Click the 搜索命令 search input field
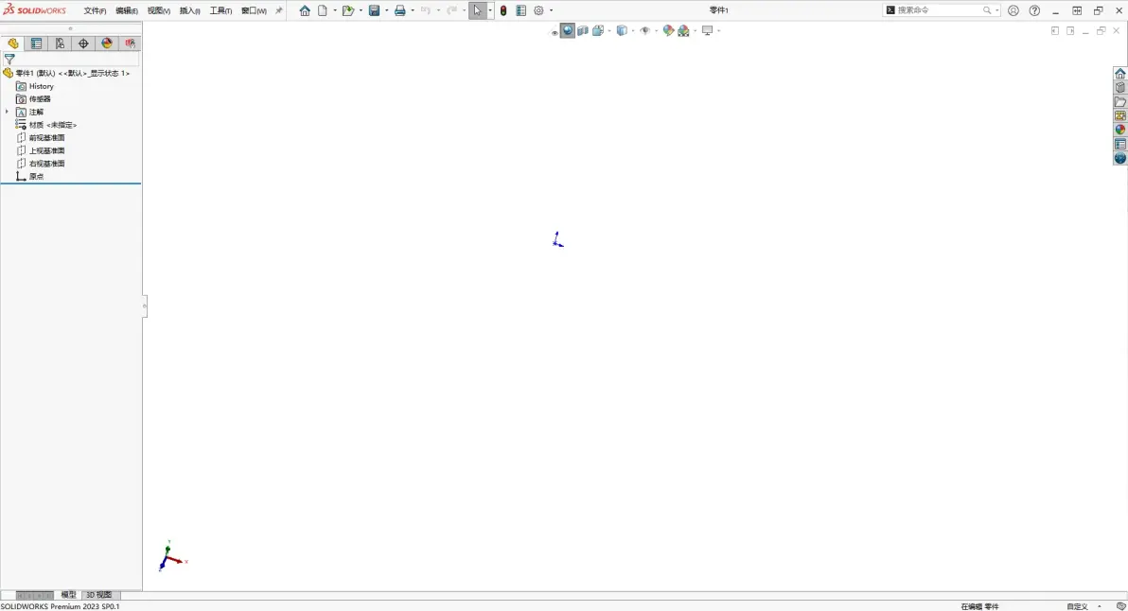 937,10
